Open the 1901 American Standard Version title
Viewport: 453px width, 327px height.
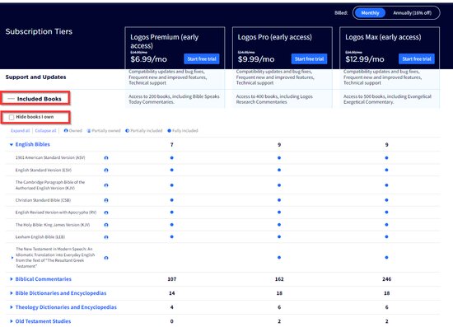(x=50, y=157)
